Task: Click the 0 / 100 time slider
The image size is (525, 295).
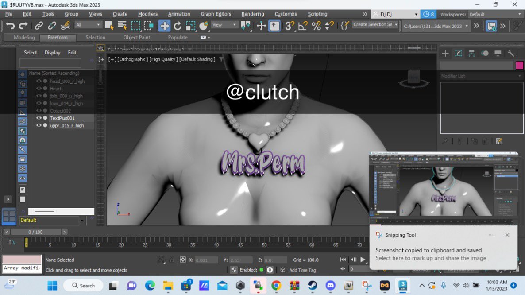Action: (35, 232)
